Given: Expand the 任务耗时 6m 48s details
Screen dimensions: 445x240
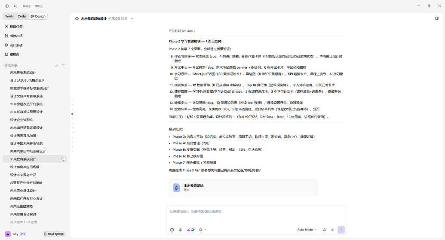Looking at the screenshot, I should pos(182,31).
